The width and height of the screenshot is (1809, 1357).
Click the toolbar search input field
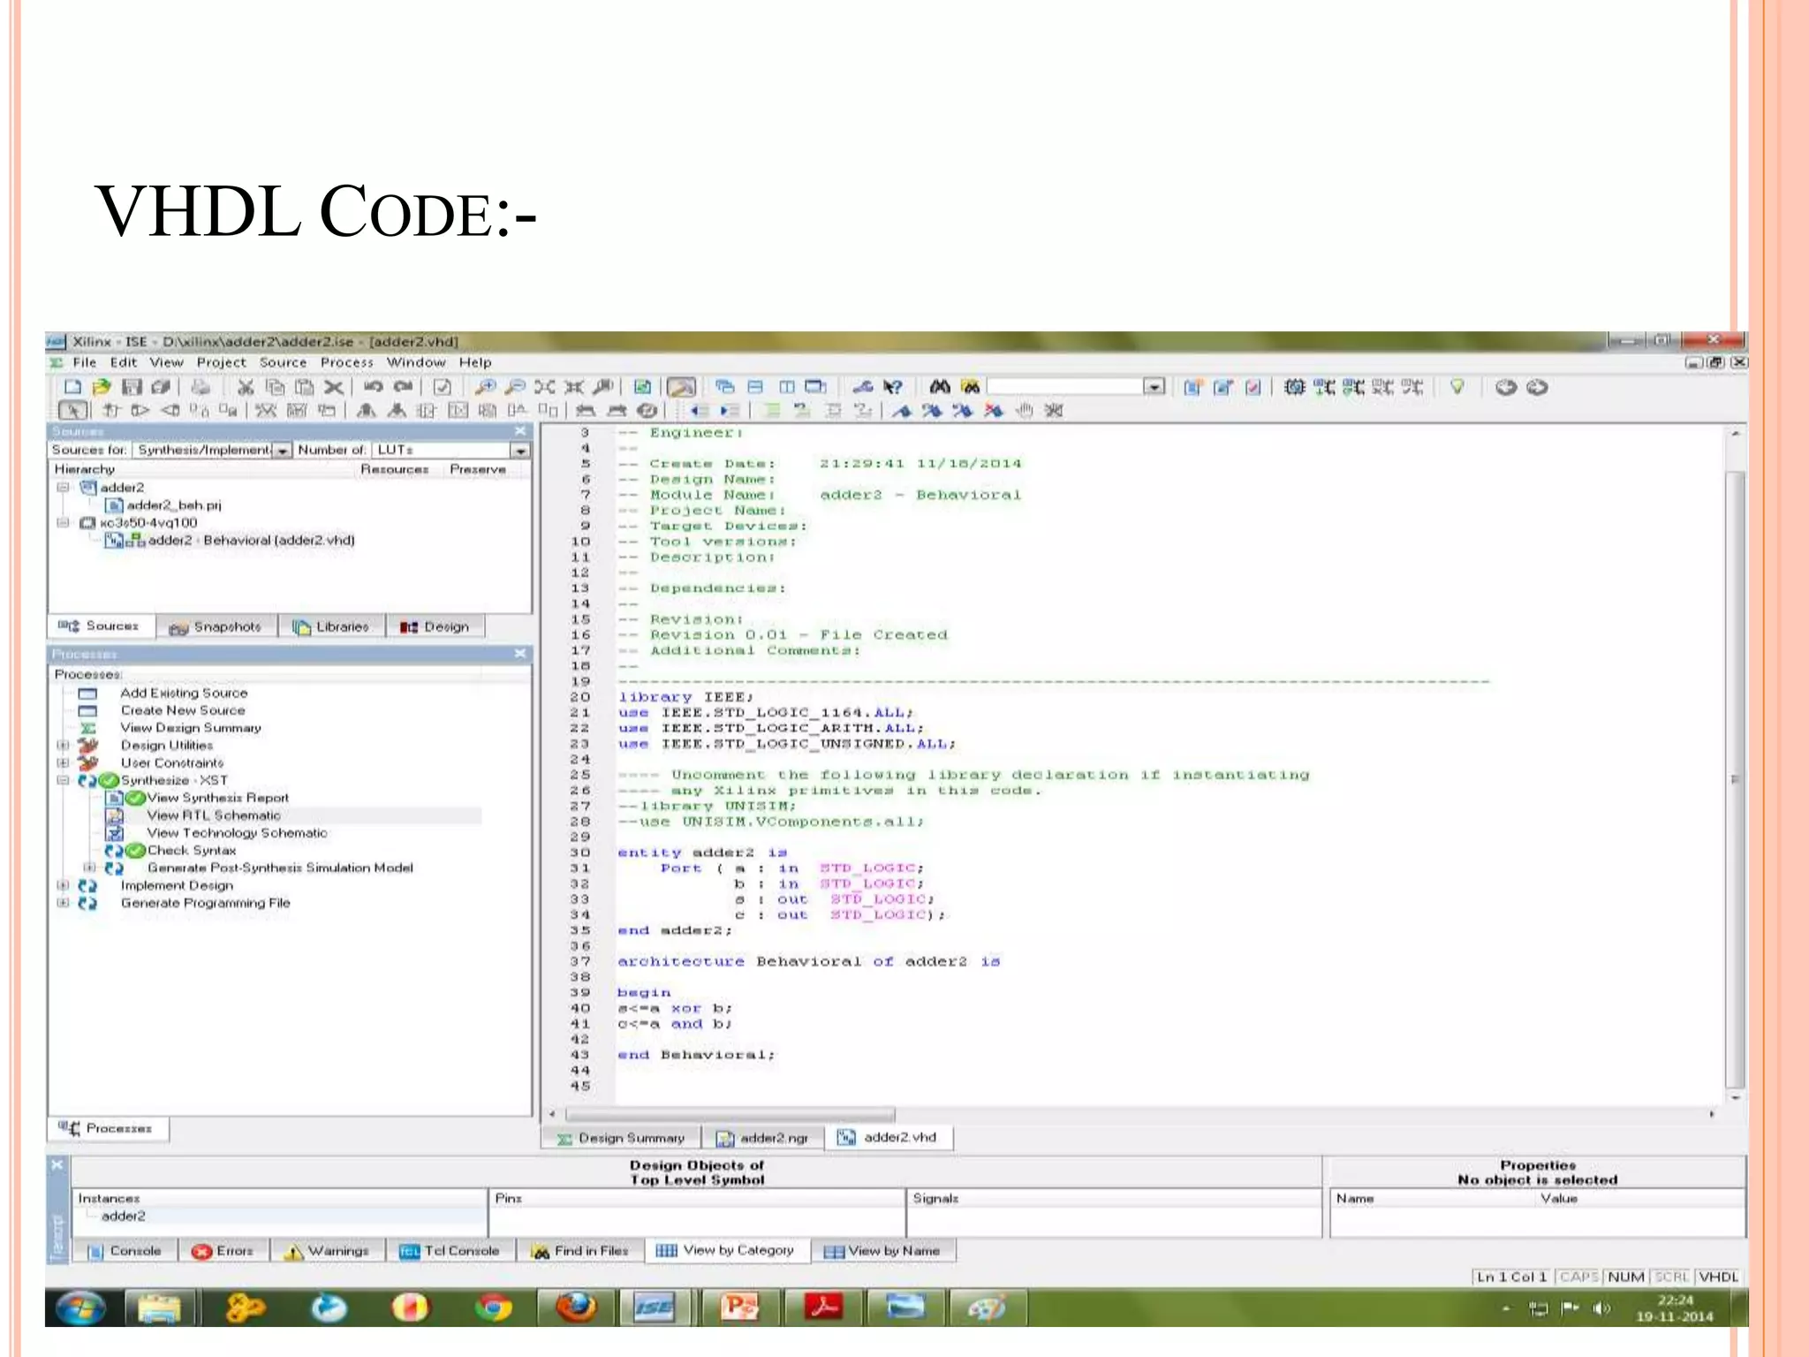click(x=1065, y=387)
